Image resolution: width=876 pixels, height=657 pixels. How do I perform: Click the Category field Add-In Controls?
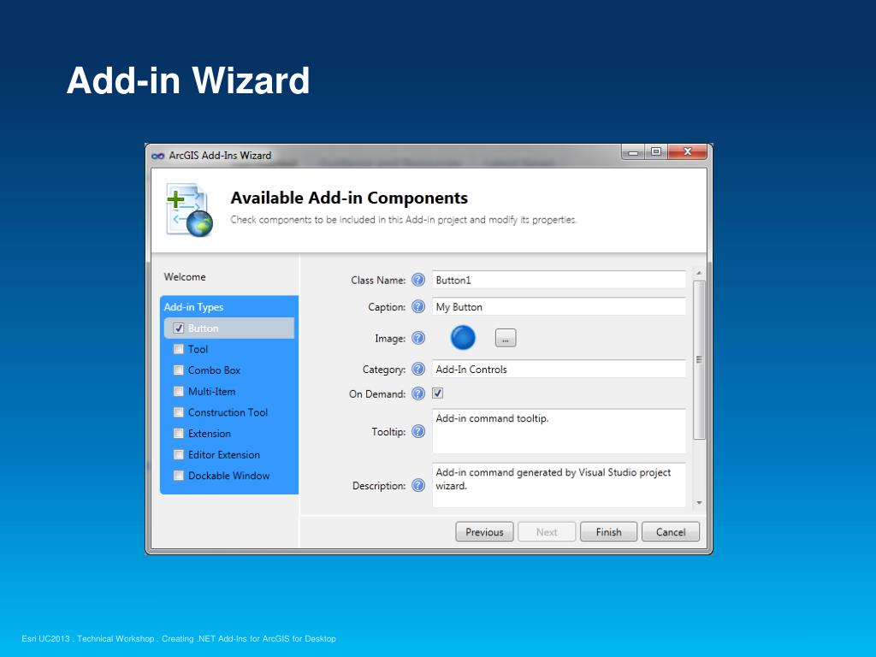pos(559,370)
